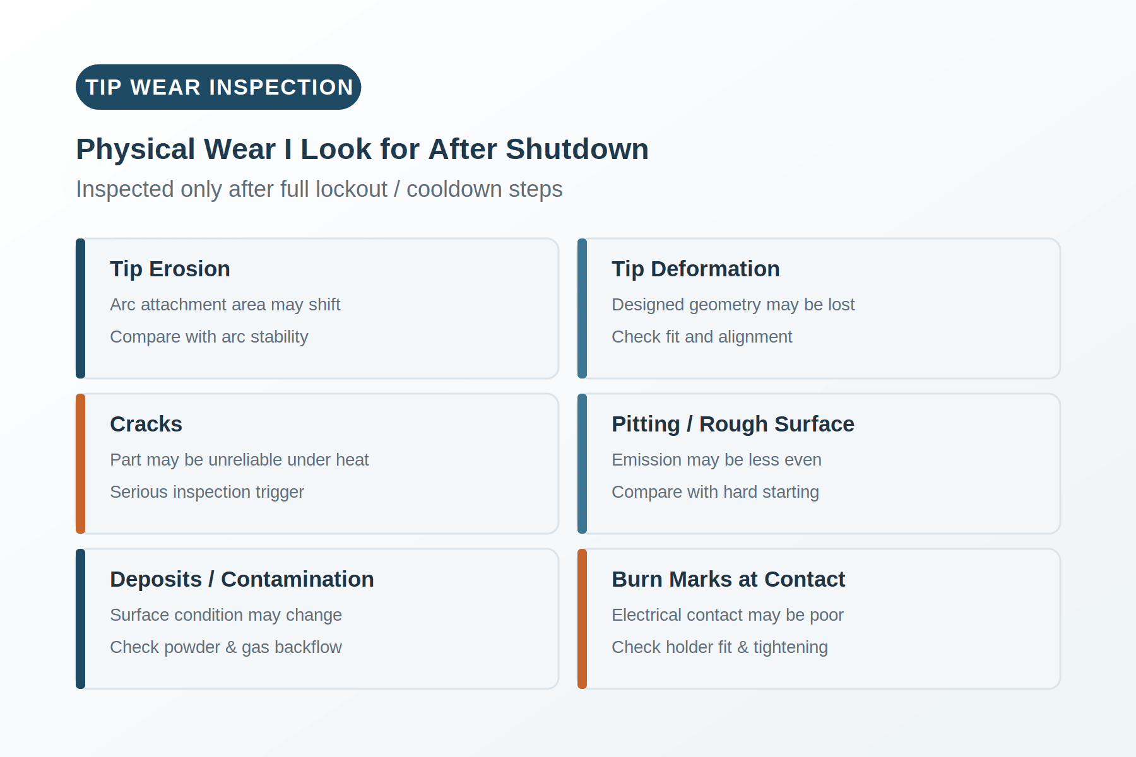Click 'Check fit and alignment' line
Screen dimensions: 1136x757
click(702, 337)
